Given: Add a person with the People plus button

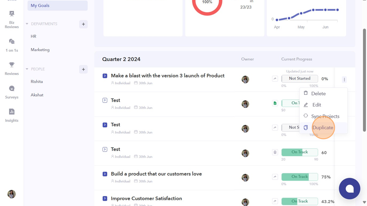Looking at the screenshot, I should coord(83,69).
